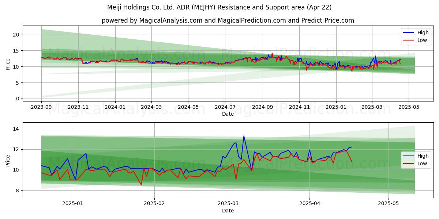Click the top chart y-axis value 15
The image size is (439, 219).
pos(17,51)
